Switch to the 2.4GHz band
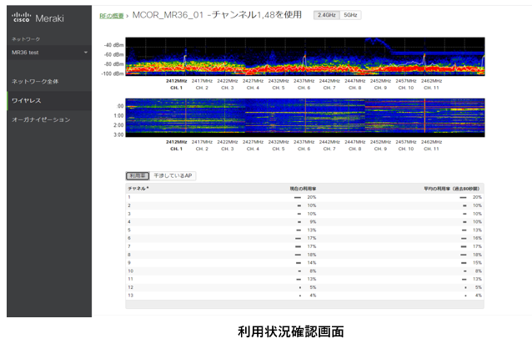The width and height of the screenshot is (532, 349). pos(326,15)
